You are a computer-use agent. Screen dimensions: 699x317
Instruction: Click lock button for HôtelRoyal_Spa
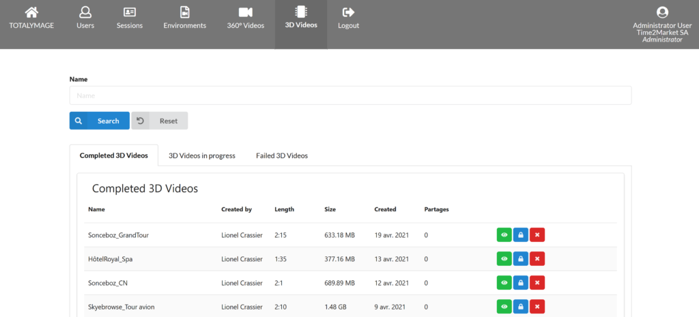click(x=521, y=258)
